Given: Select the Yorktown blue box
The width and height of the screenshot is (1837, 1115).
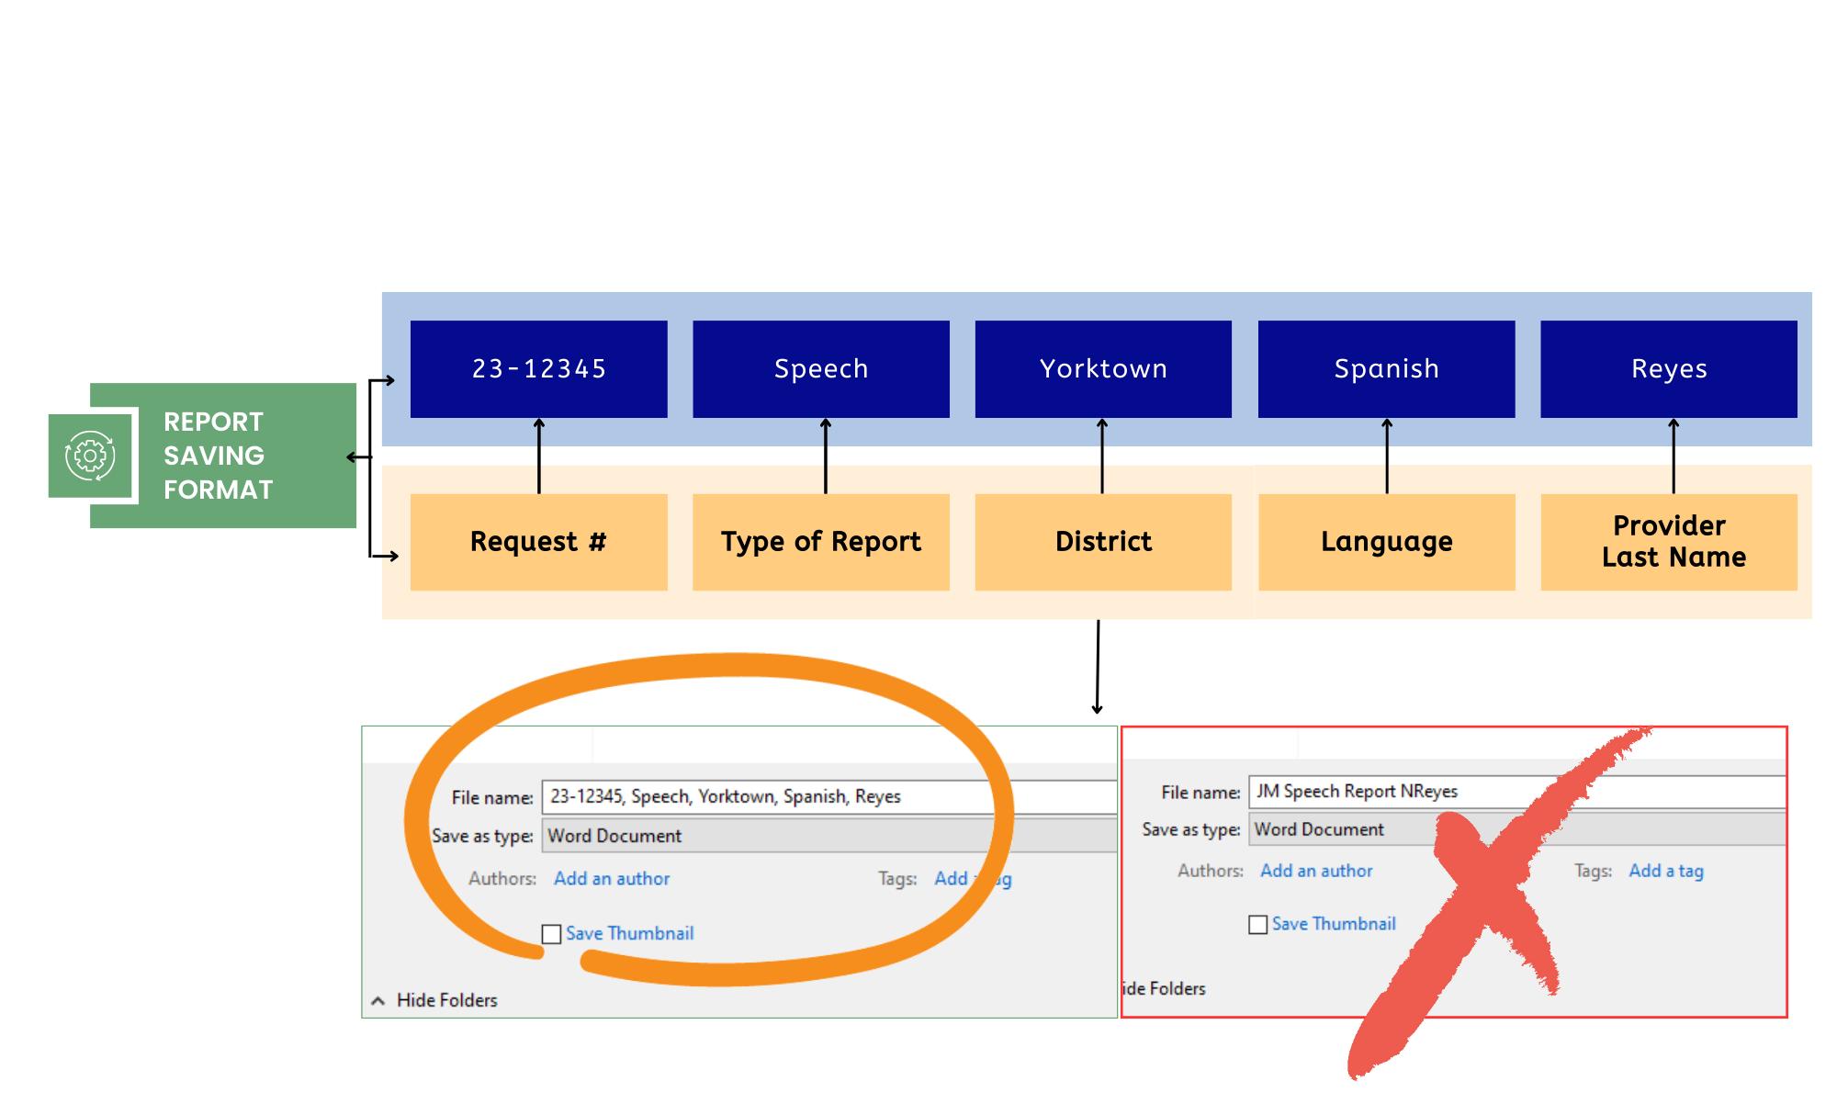Looking at the screenshot, I should click(1103, 369).
